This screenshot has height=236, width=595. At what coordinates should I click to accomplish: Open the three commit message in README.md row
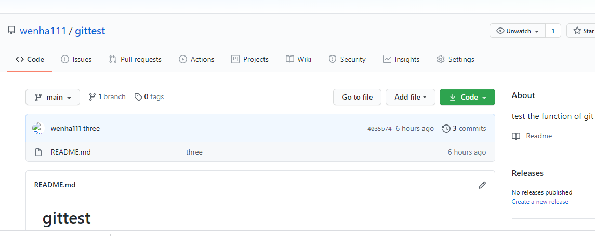tap(194, 152)
